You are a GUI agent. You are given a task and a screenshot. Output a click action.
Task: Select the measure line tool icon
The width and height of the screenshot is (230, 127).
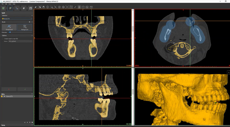point(75,7)
